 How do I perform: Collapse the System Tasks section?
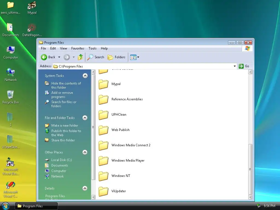(85, 76)
